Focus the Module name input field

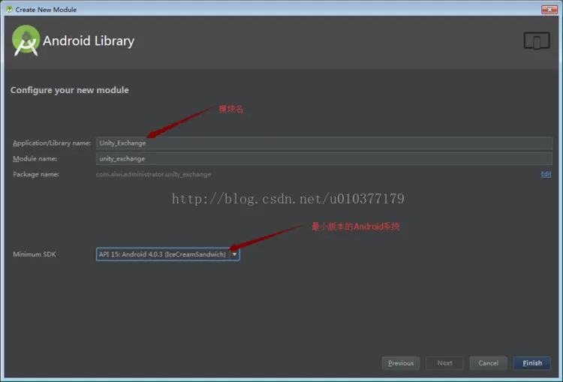click(x=324, y=158)
